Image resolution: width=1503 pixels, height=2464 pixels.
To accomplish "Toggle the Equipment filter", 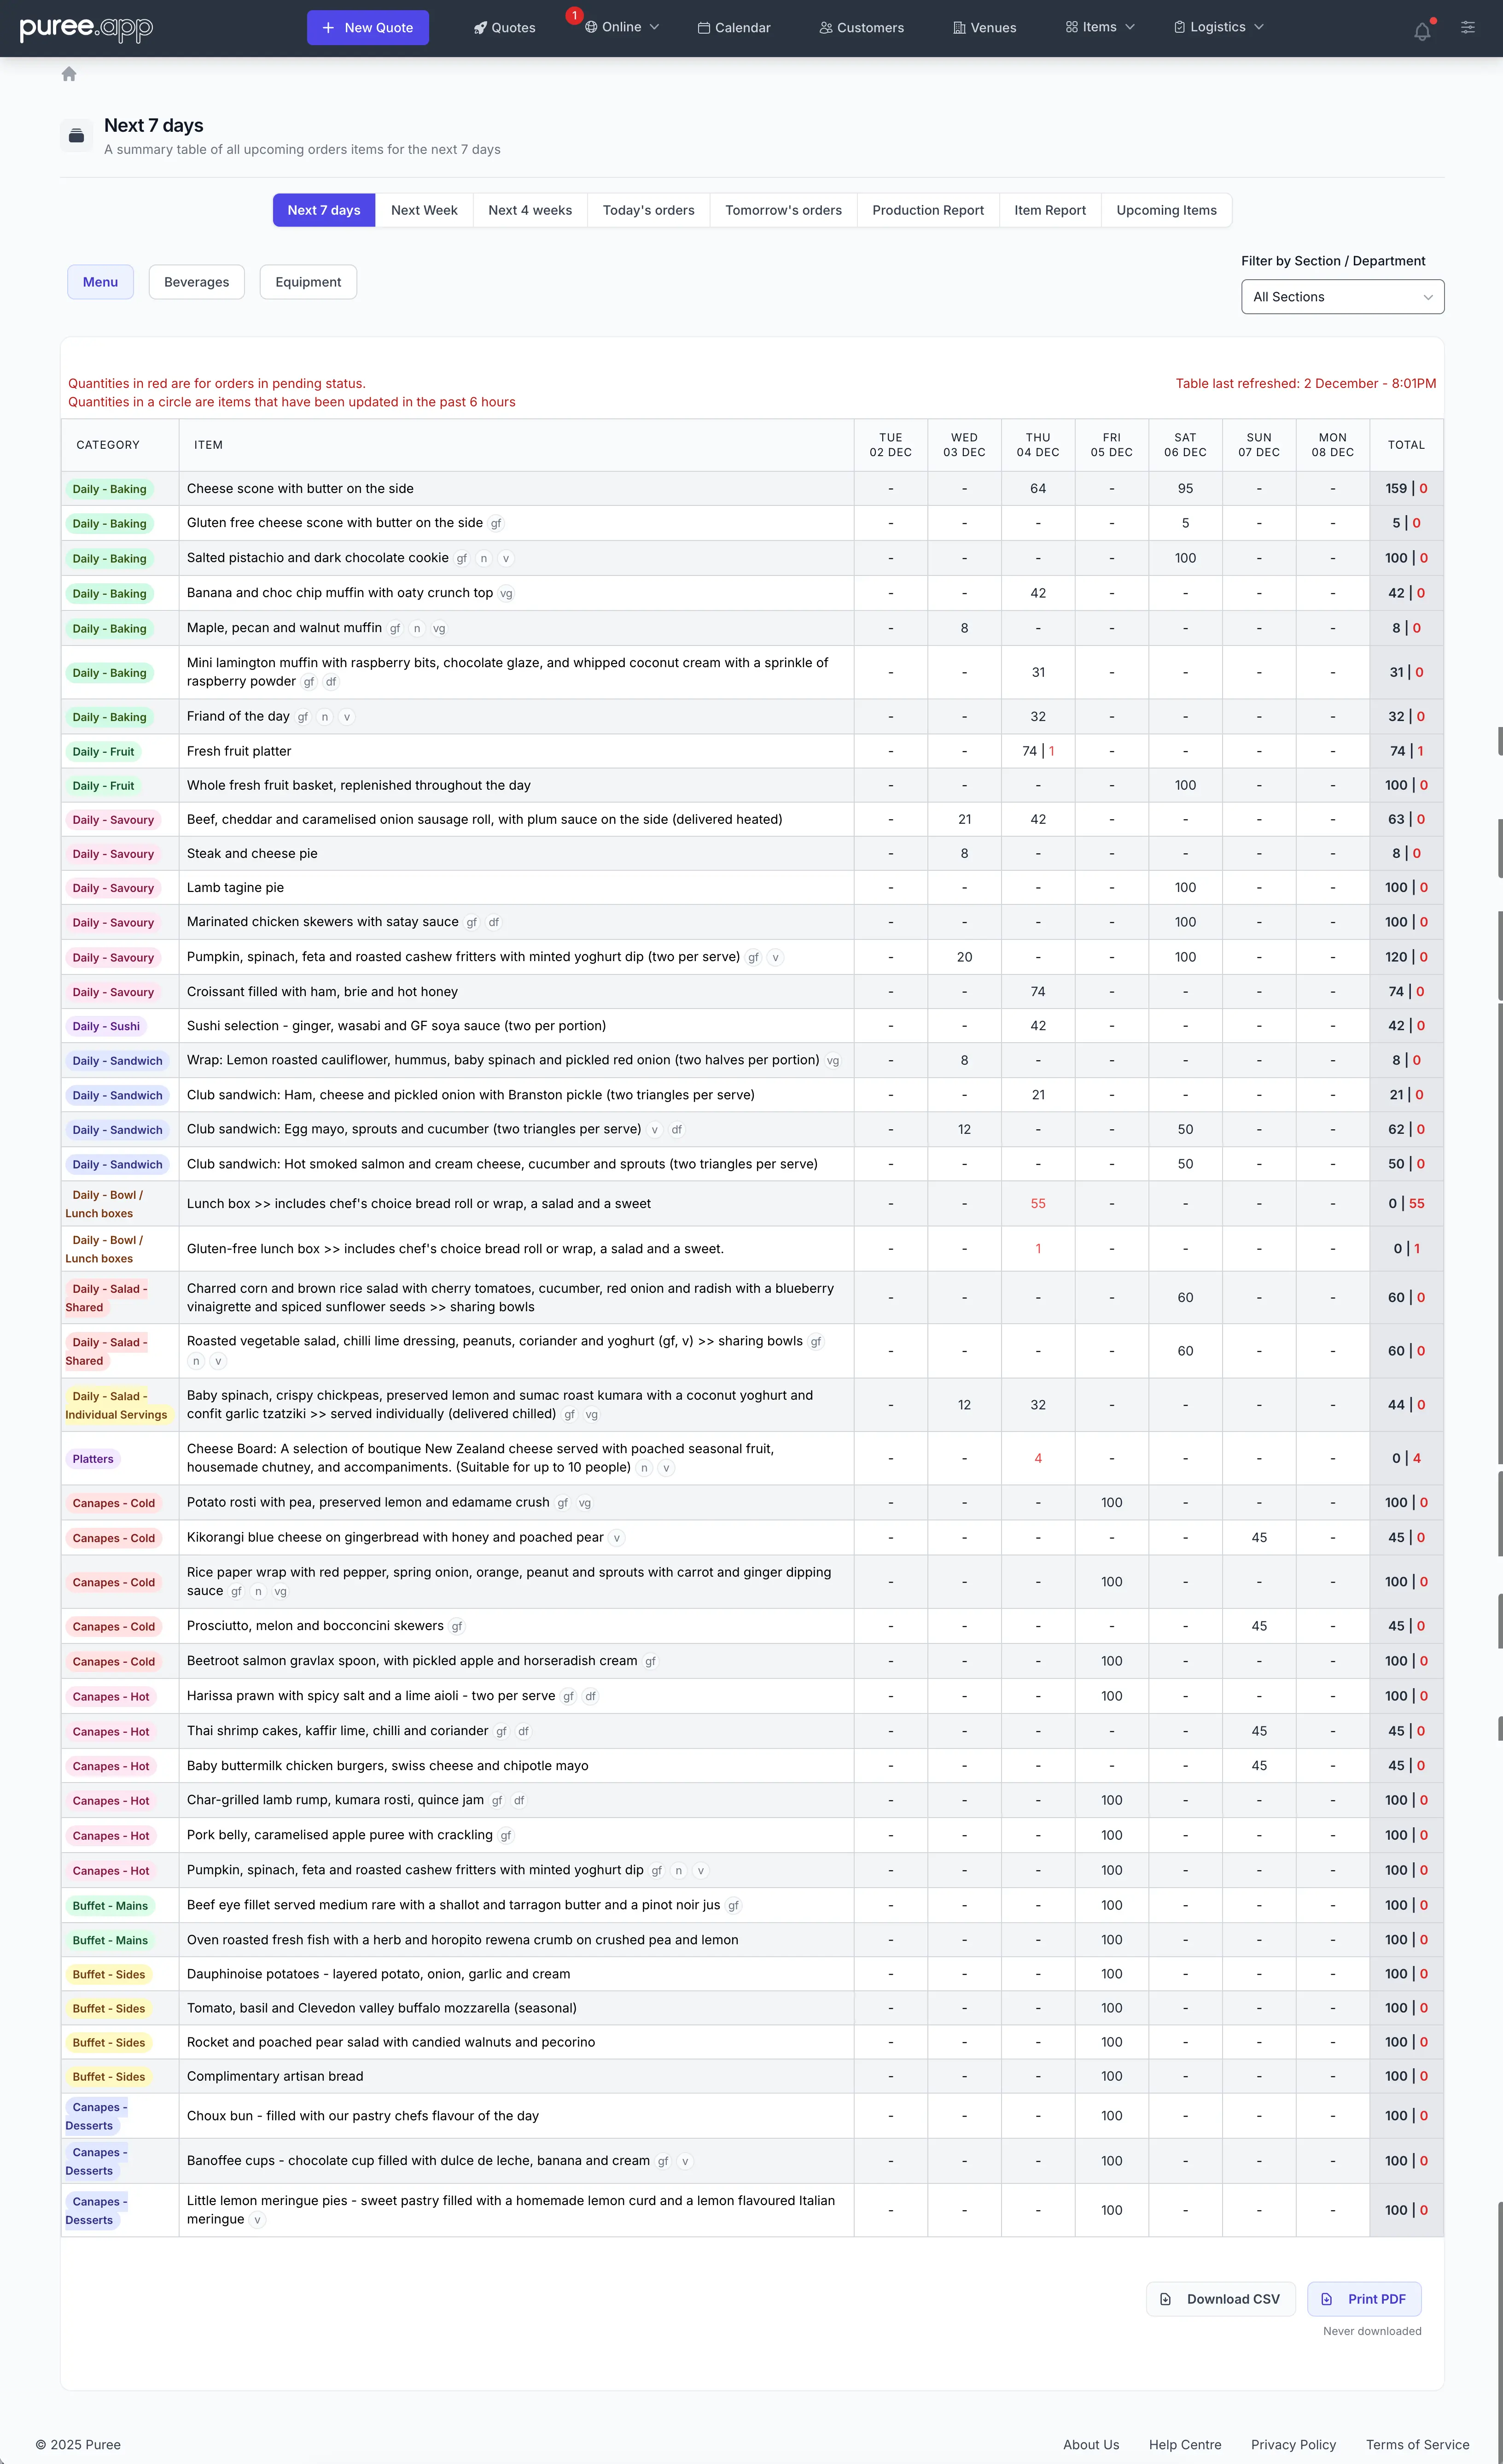I will (308, 282).
